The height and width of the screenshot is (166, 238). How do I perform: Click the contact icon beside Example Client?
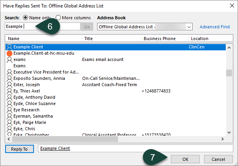pyautogui.click(x=9, y=47)
